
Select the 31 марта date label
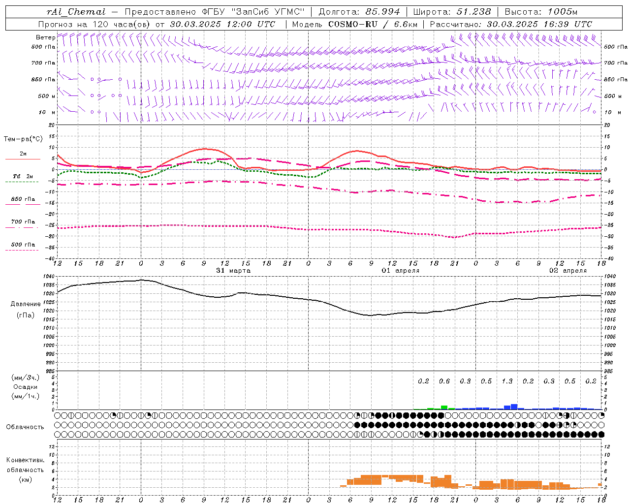tap(233, 271)
